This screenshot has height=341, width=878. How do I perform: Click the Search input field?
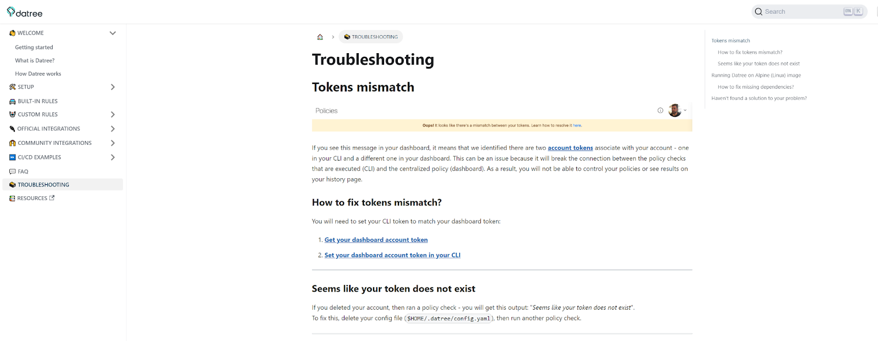tap(809, 12)
